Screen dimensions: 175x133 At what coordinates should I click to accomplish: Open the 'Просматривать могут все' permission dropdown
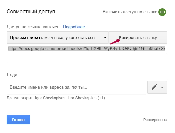[58, 38]
